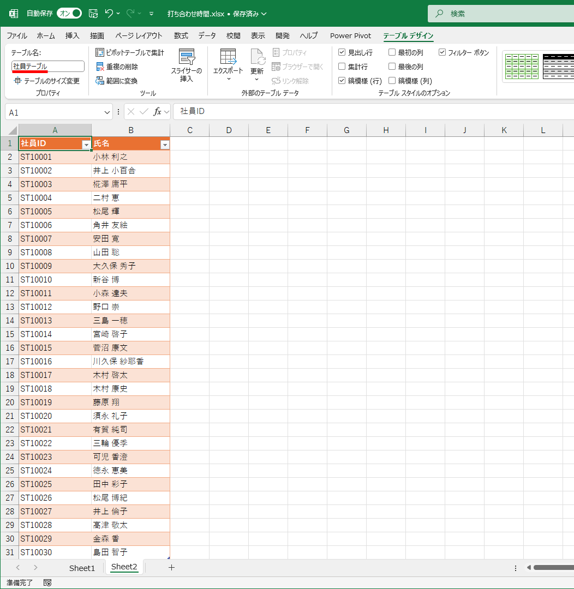Click the macro recording icon in status bar
574x589 pixels.
[47, 582]
